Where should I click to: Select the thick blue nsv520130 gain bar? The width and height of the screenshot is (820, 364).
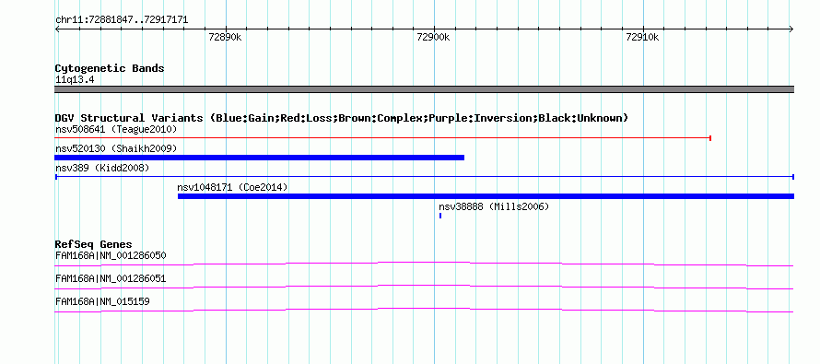pyautogui.click(x=260, y=158)
